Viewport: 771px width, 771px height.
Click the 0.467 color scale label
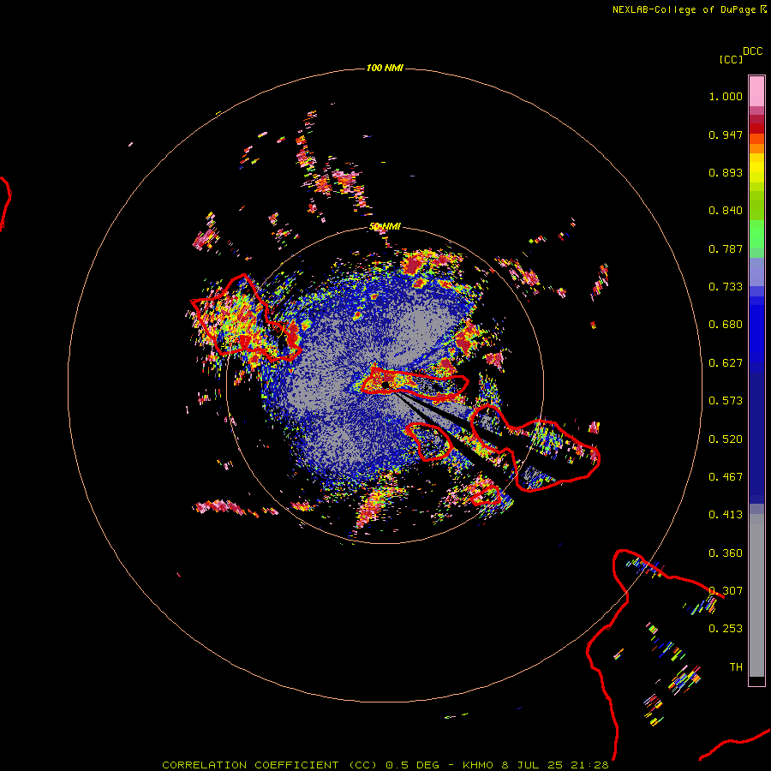tap(726, 477)
